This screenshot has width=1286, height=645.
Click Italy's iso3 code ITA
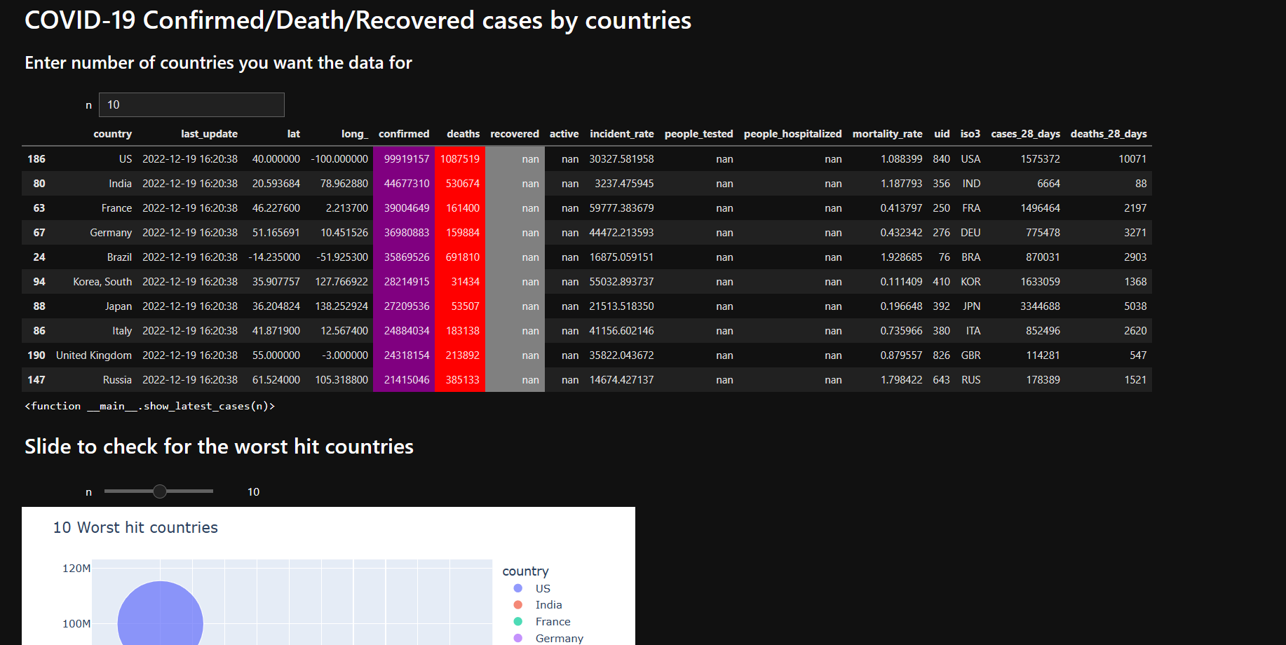pos(973,331)
